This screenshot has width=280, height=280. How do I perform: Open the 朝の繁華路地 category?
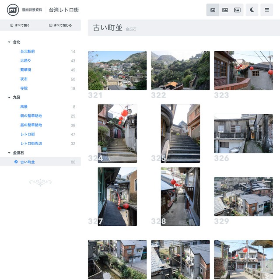click(31, 116)
